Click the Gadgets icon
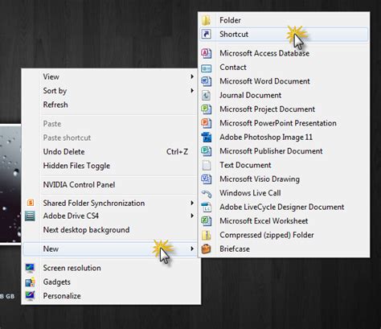The image size is (381, 329). [x=30, y=282]
